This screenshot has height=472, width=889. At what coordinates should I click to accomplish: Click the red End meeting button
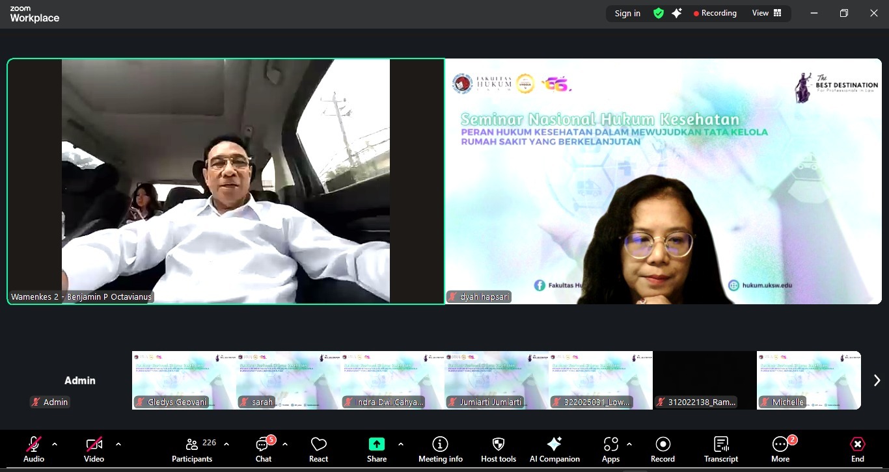click(x=858, y=449)
